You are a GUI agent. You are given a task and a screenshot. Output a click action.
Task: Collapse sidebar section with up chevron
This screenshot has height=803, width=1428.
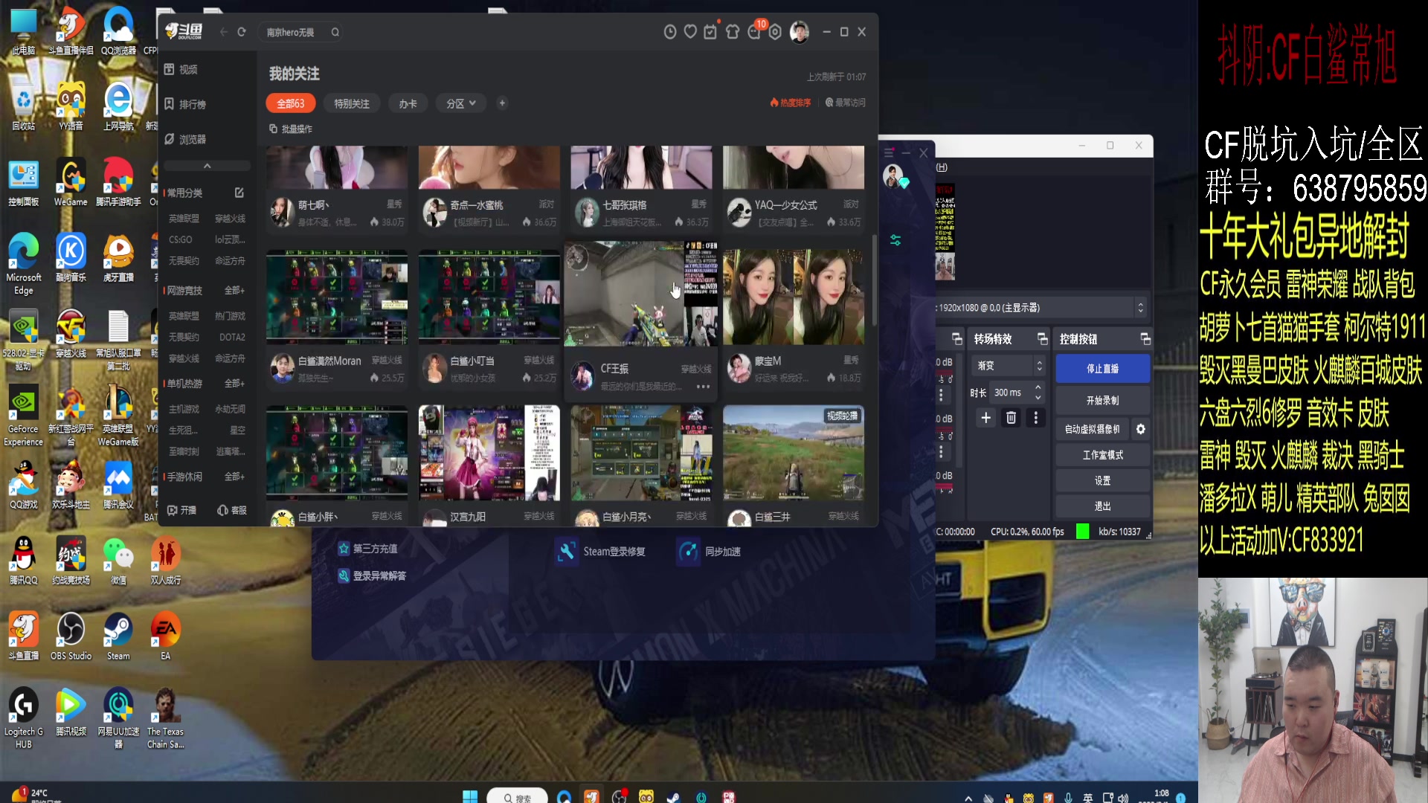click(207, 166)
